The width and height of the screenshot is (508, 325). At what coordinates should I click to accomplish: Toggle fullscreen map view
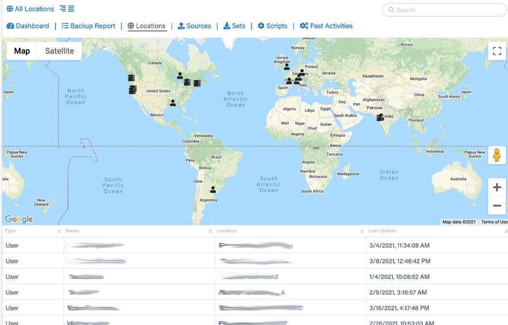[497, 51]
